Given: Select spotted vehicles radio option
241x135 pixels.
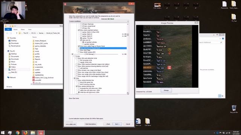Looking at the screenshot, I should [83, 44].
